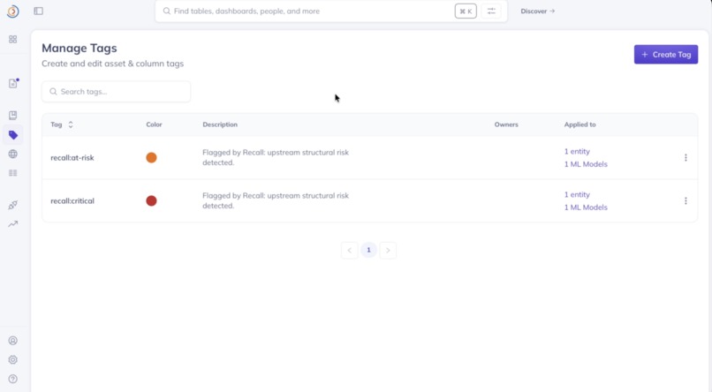Open the help question mark icon

[x=12, y=379]
